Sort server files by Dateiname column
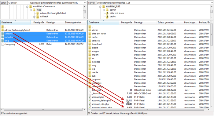214x116 pixels. [103, 22]
